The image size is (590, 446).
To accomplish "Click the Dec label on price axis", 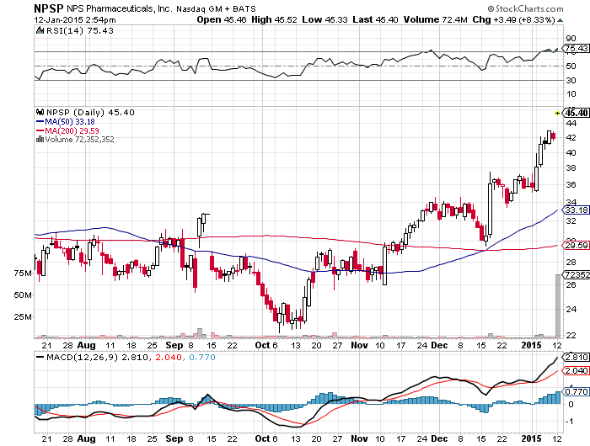I will [x=439, y=345].
